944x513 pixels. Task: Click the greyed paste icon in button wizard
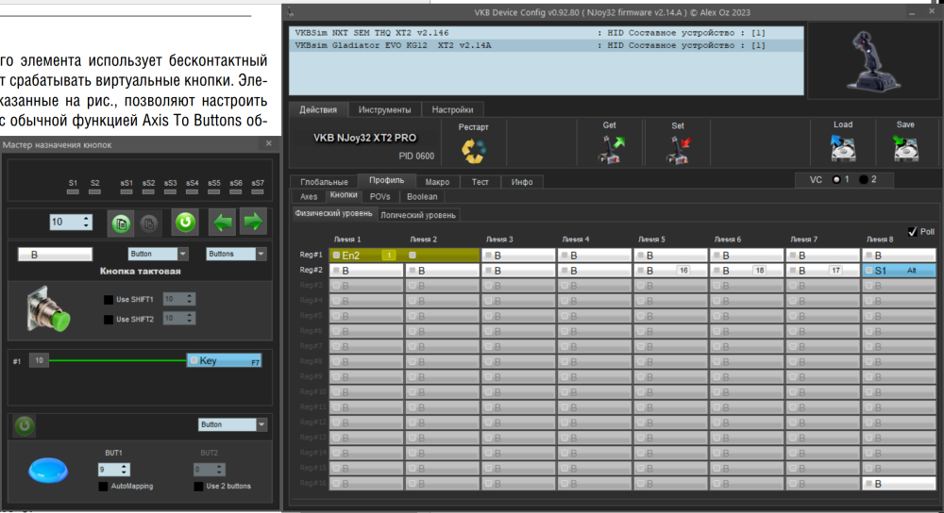pos(149,223)
